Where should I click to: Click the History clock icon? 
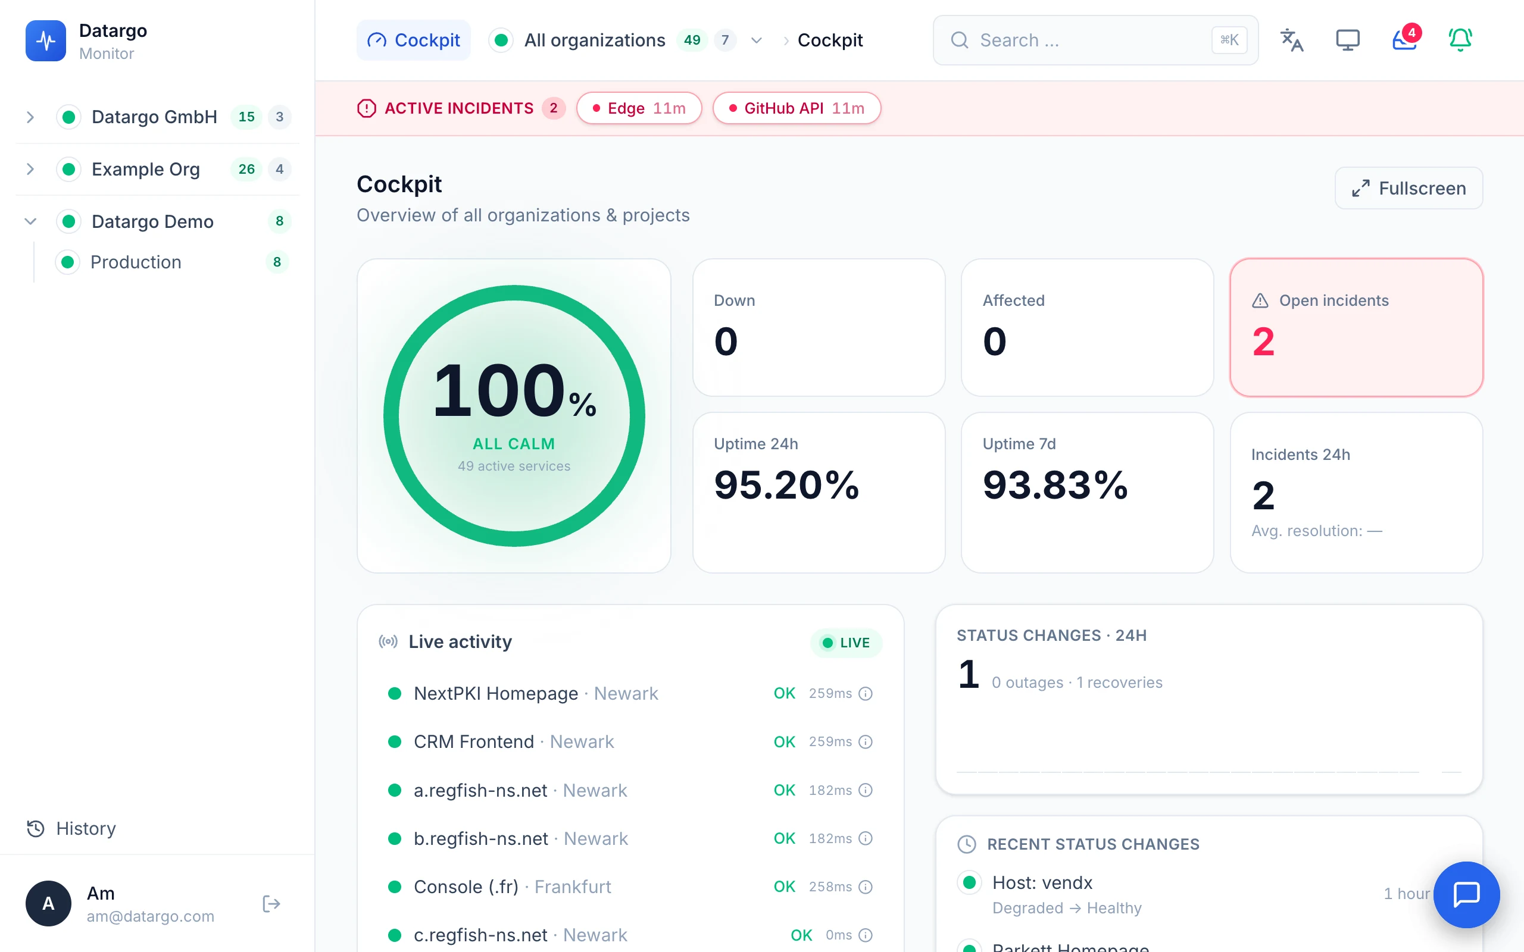pyautogui.click(x=36, y=829)
